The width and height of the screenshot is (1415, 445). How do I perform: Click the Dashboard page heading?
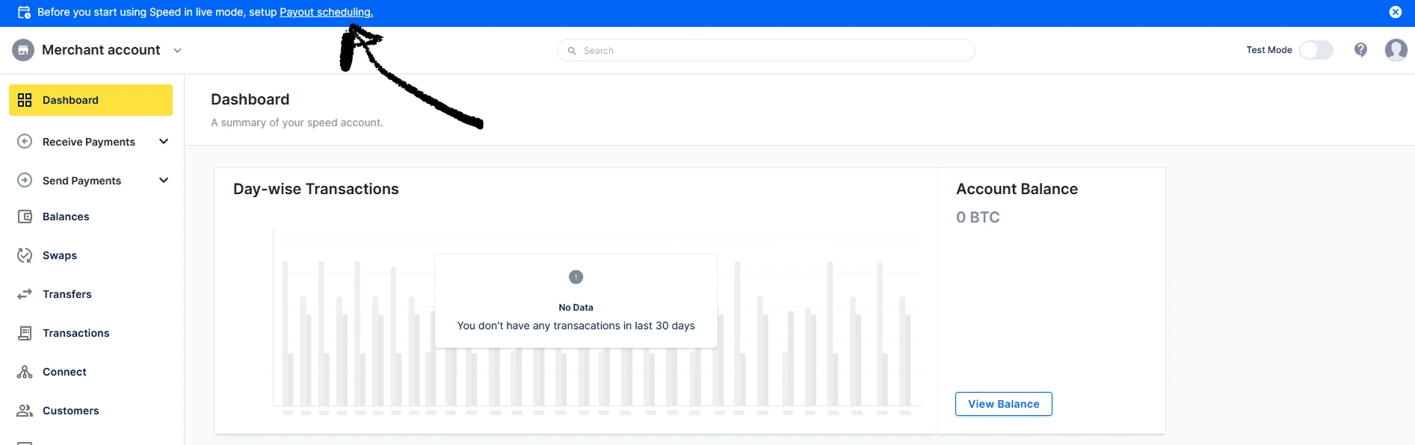click(x=250, y=99)
